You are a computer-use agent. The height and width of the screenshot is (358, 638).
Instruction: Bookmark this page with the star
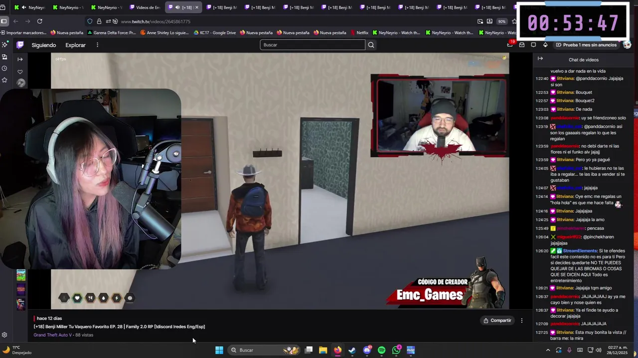tap(514, 21)
